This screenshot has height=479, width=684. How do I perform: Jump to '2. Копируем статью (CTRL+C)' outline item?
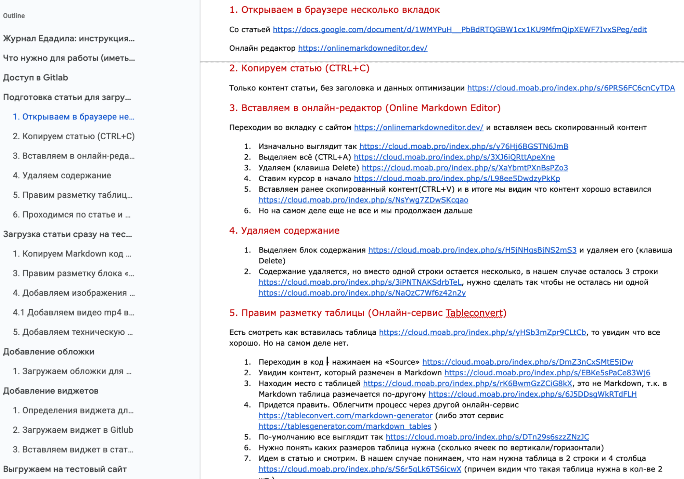(74, 136)
